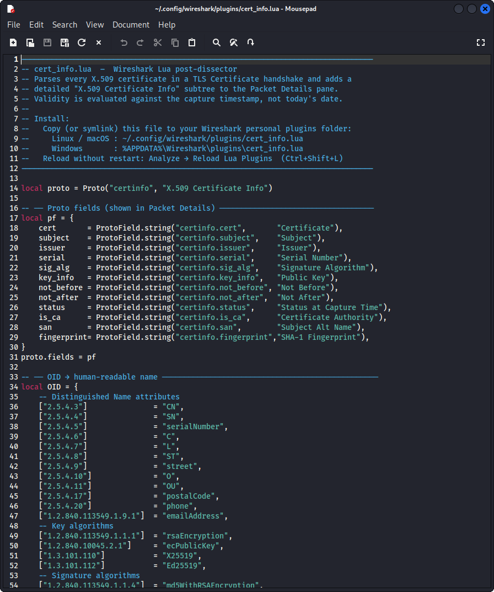Close the current document with X icon

tap(99, 42)
